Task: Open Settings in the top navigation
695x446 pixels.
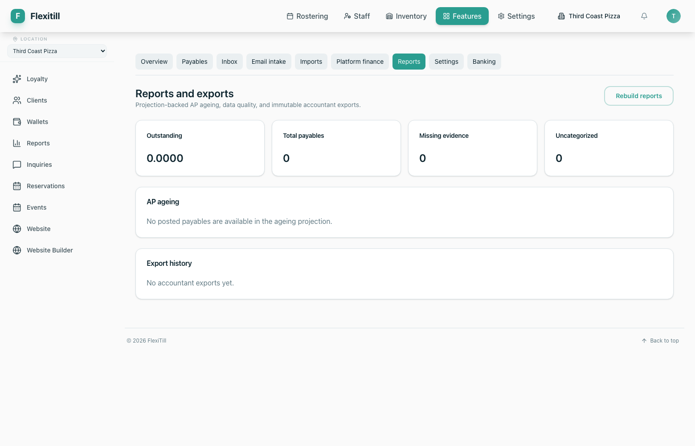Action: click(x=516, y=16)
